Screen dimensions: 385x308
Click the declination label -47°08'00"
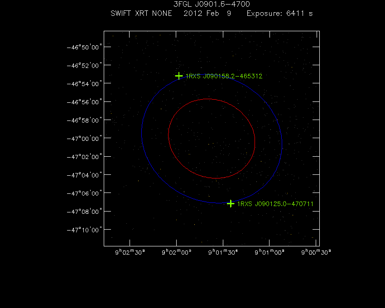click(84, 212)
